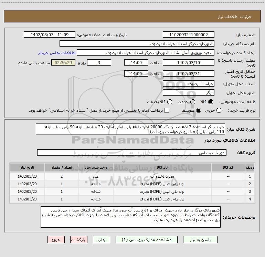This screenshot has width=265, height=257.
Task: Click the نام کالا column header
Action: [162, 167]
